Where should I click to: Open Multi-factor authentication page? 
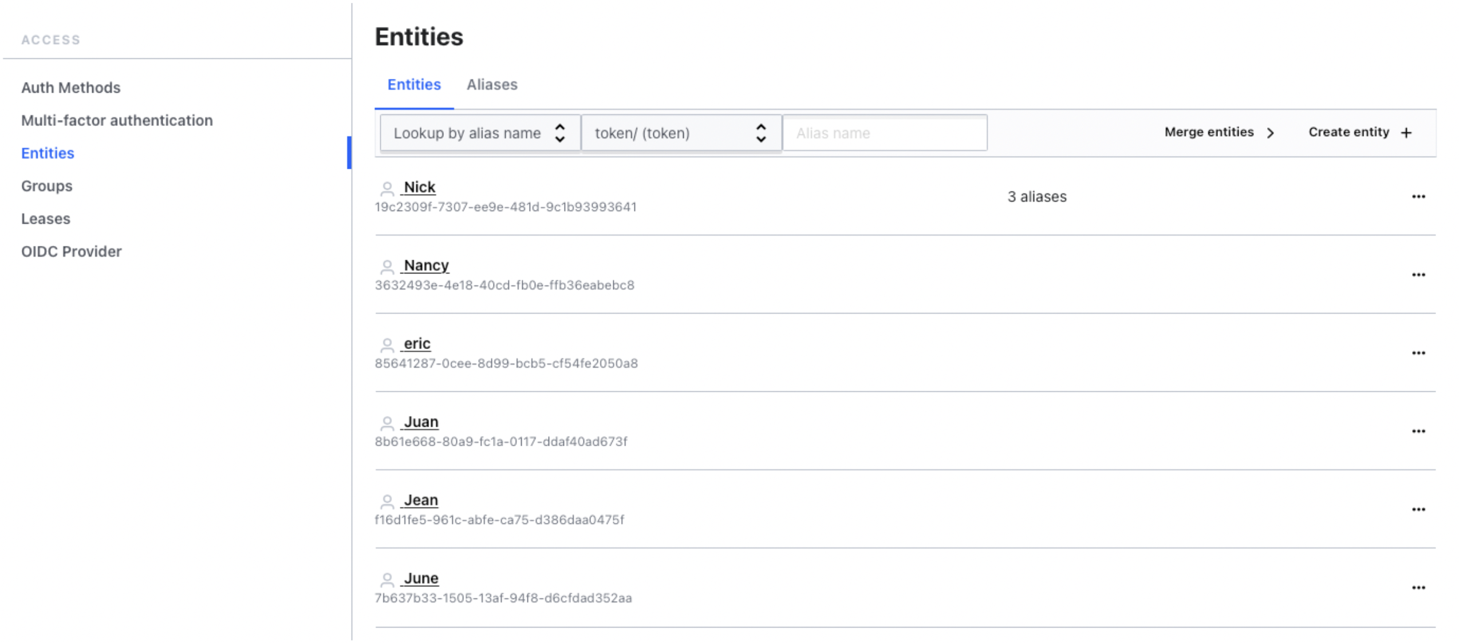(117, 120)
